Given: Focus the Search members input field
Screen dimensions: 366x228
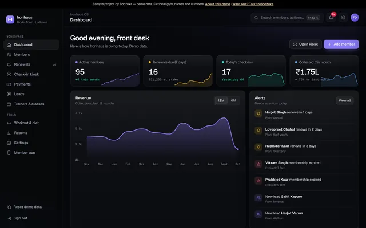Looking at the screenshot, I should coord(287,18).
